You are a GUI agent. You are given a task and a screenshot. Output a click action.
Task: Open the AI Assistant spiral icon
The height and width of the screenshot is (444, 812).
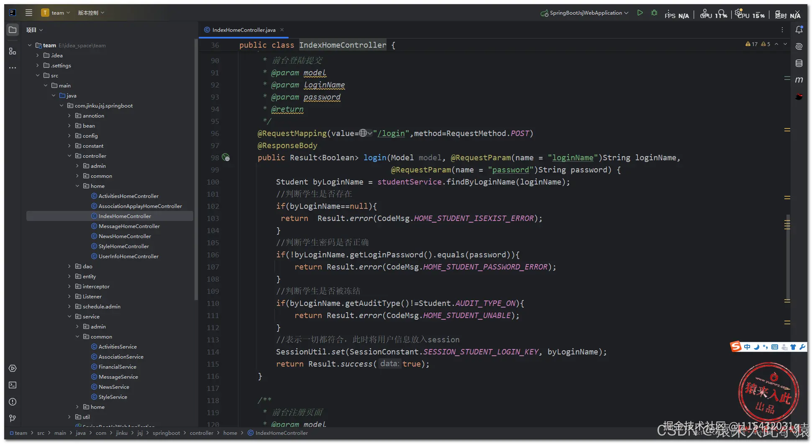(x=799, y=46)
